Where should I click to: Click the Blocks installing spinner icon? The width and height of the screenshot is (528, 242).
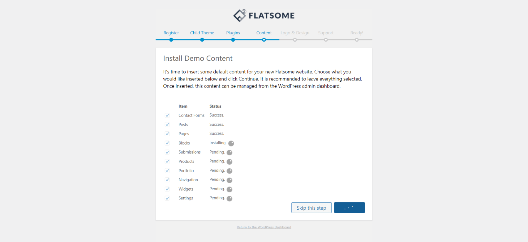click(x=231, y=143)
